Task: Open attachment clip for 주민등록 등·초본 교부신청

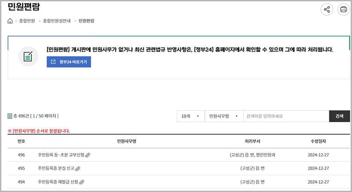Action: (88, 155)
